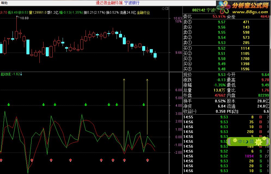271x174 pixels.
Task: Select the 卖① row at 9.53
Action: 226,43
